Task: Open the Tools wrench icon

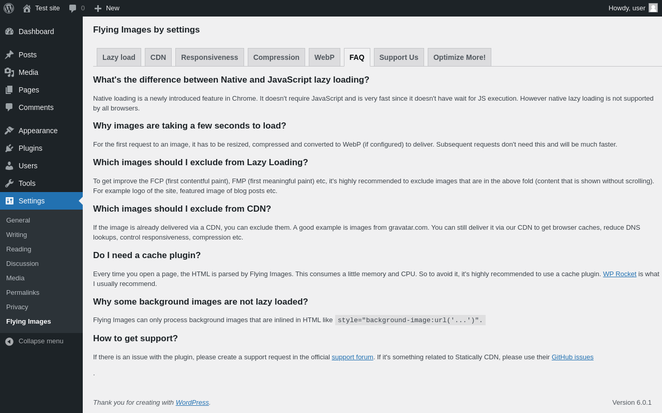Action: pos(9,183)
